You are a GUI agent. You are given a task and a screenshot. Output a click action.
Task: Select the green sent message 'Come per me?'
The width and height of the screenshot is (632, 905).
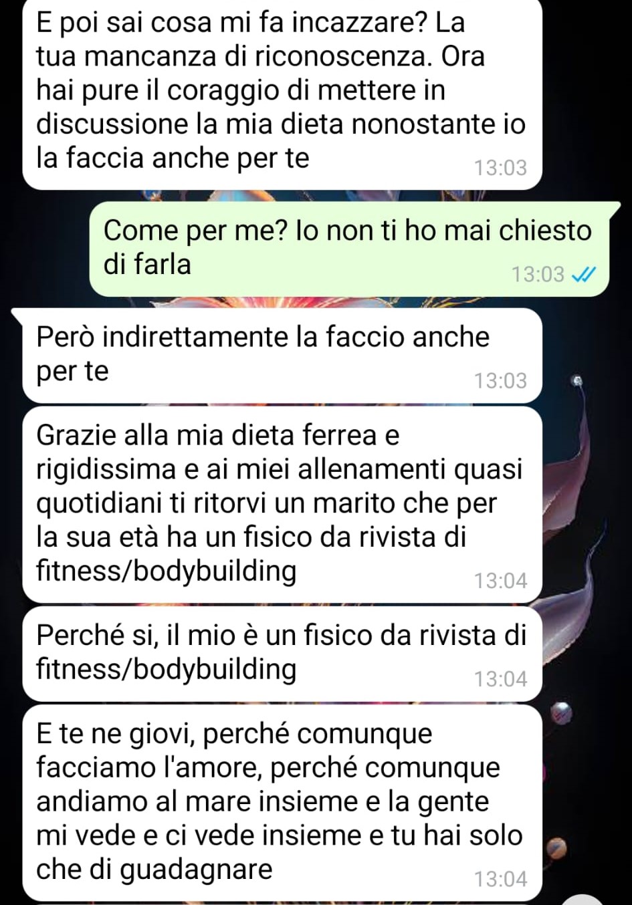[349, 248]
